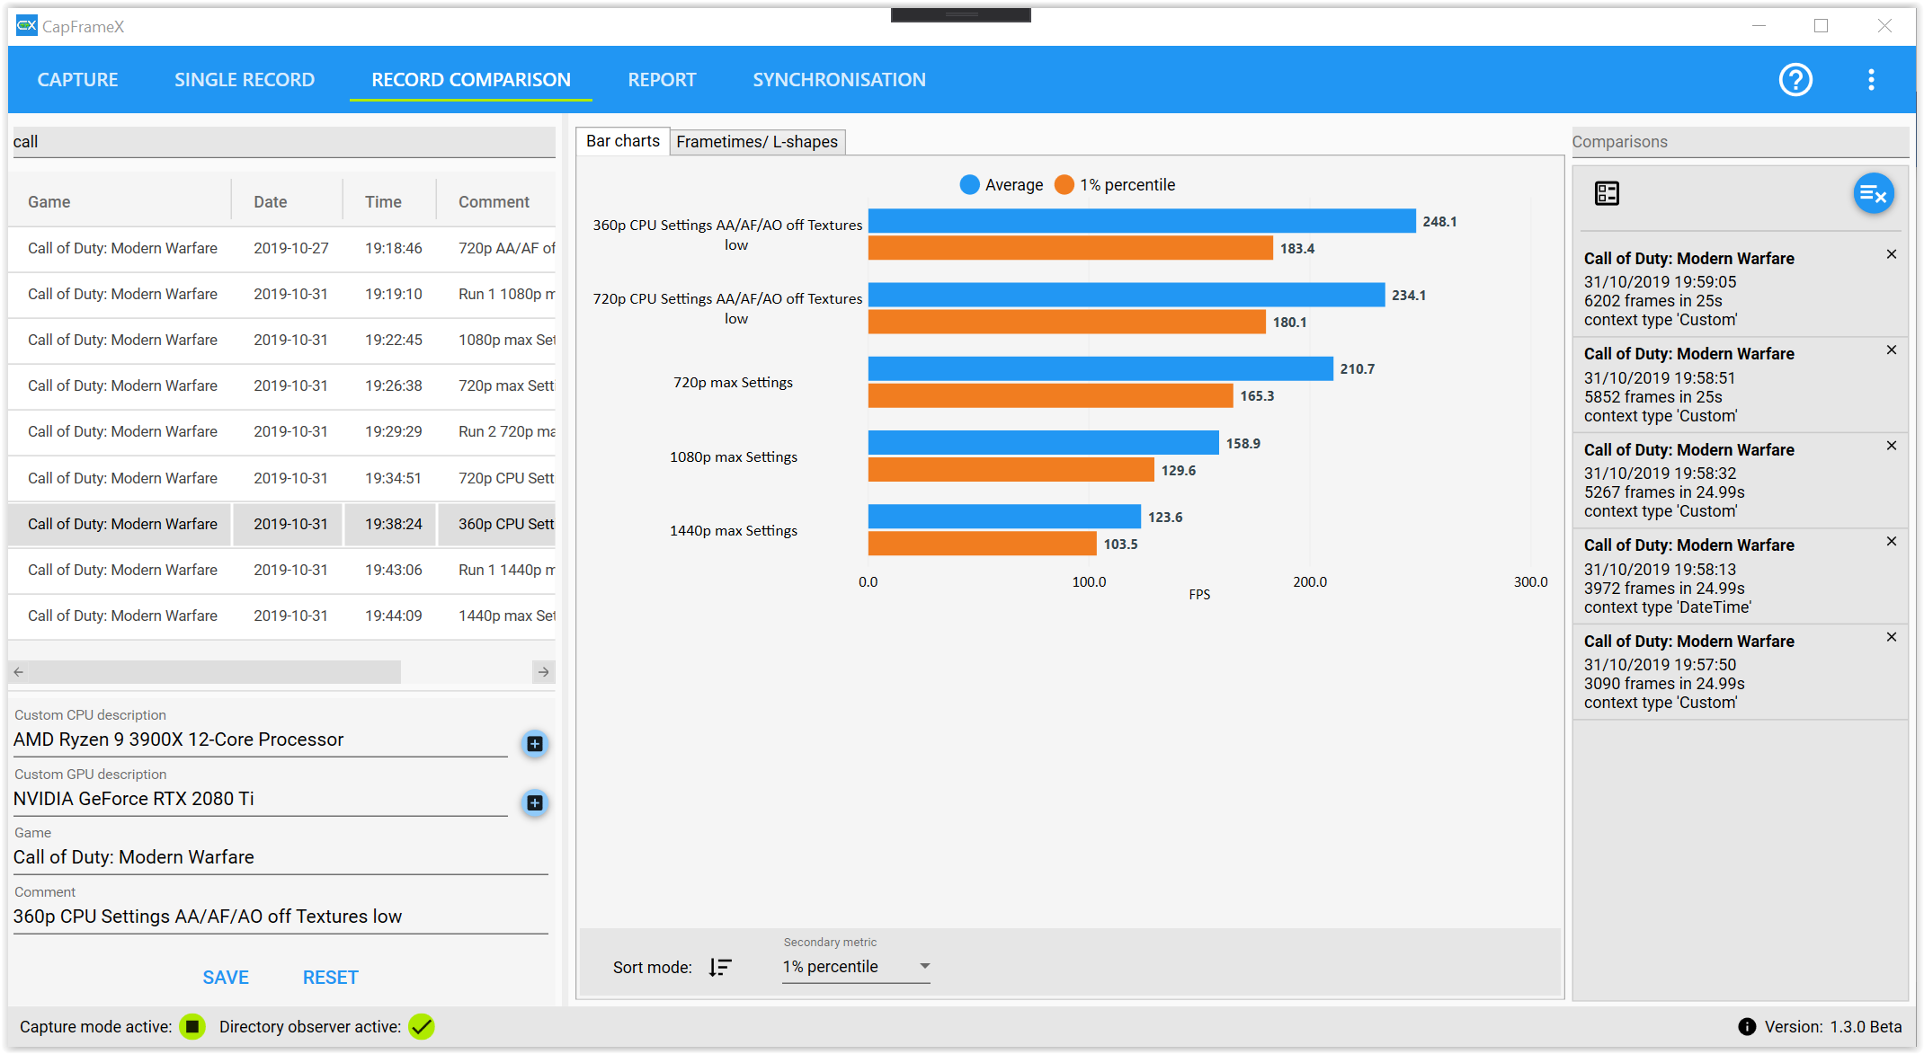
Task: Select the record with time 19:29:29
Action: [282, 431]
